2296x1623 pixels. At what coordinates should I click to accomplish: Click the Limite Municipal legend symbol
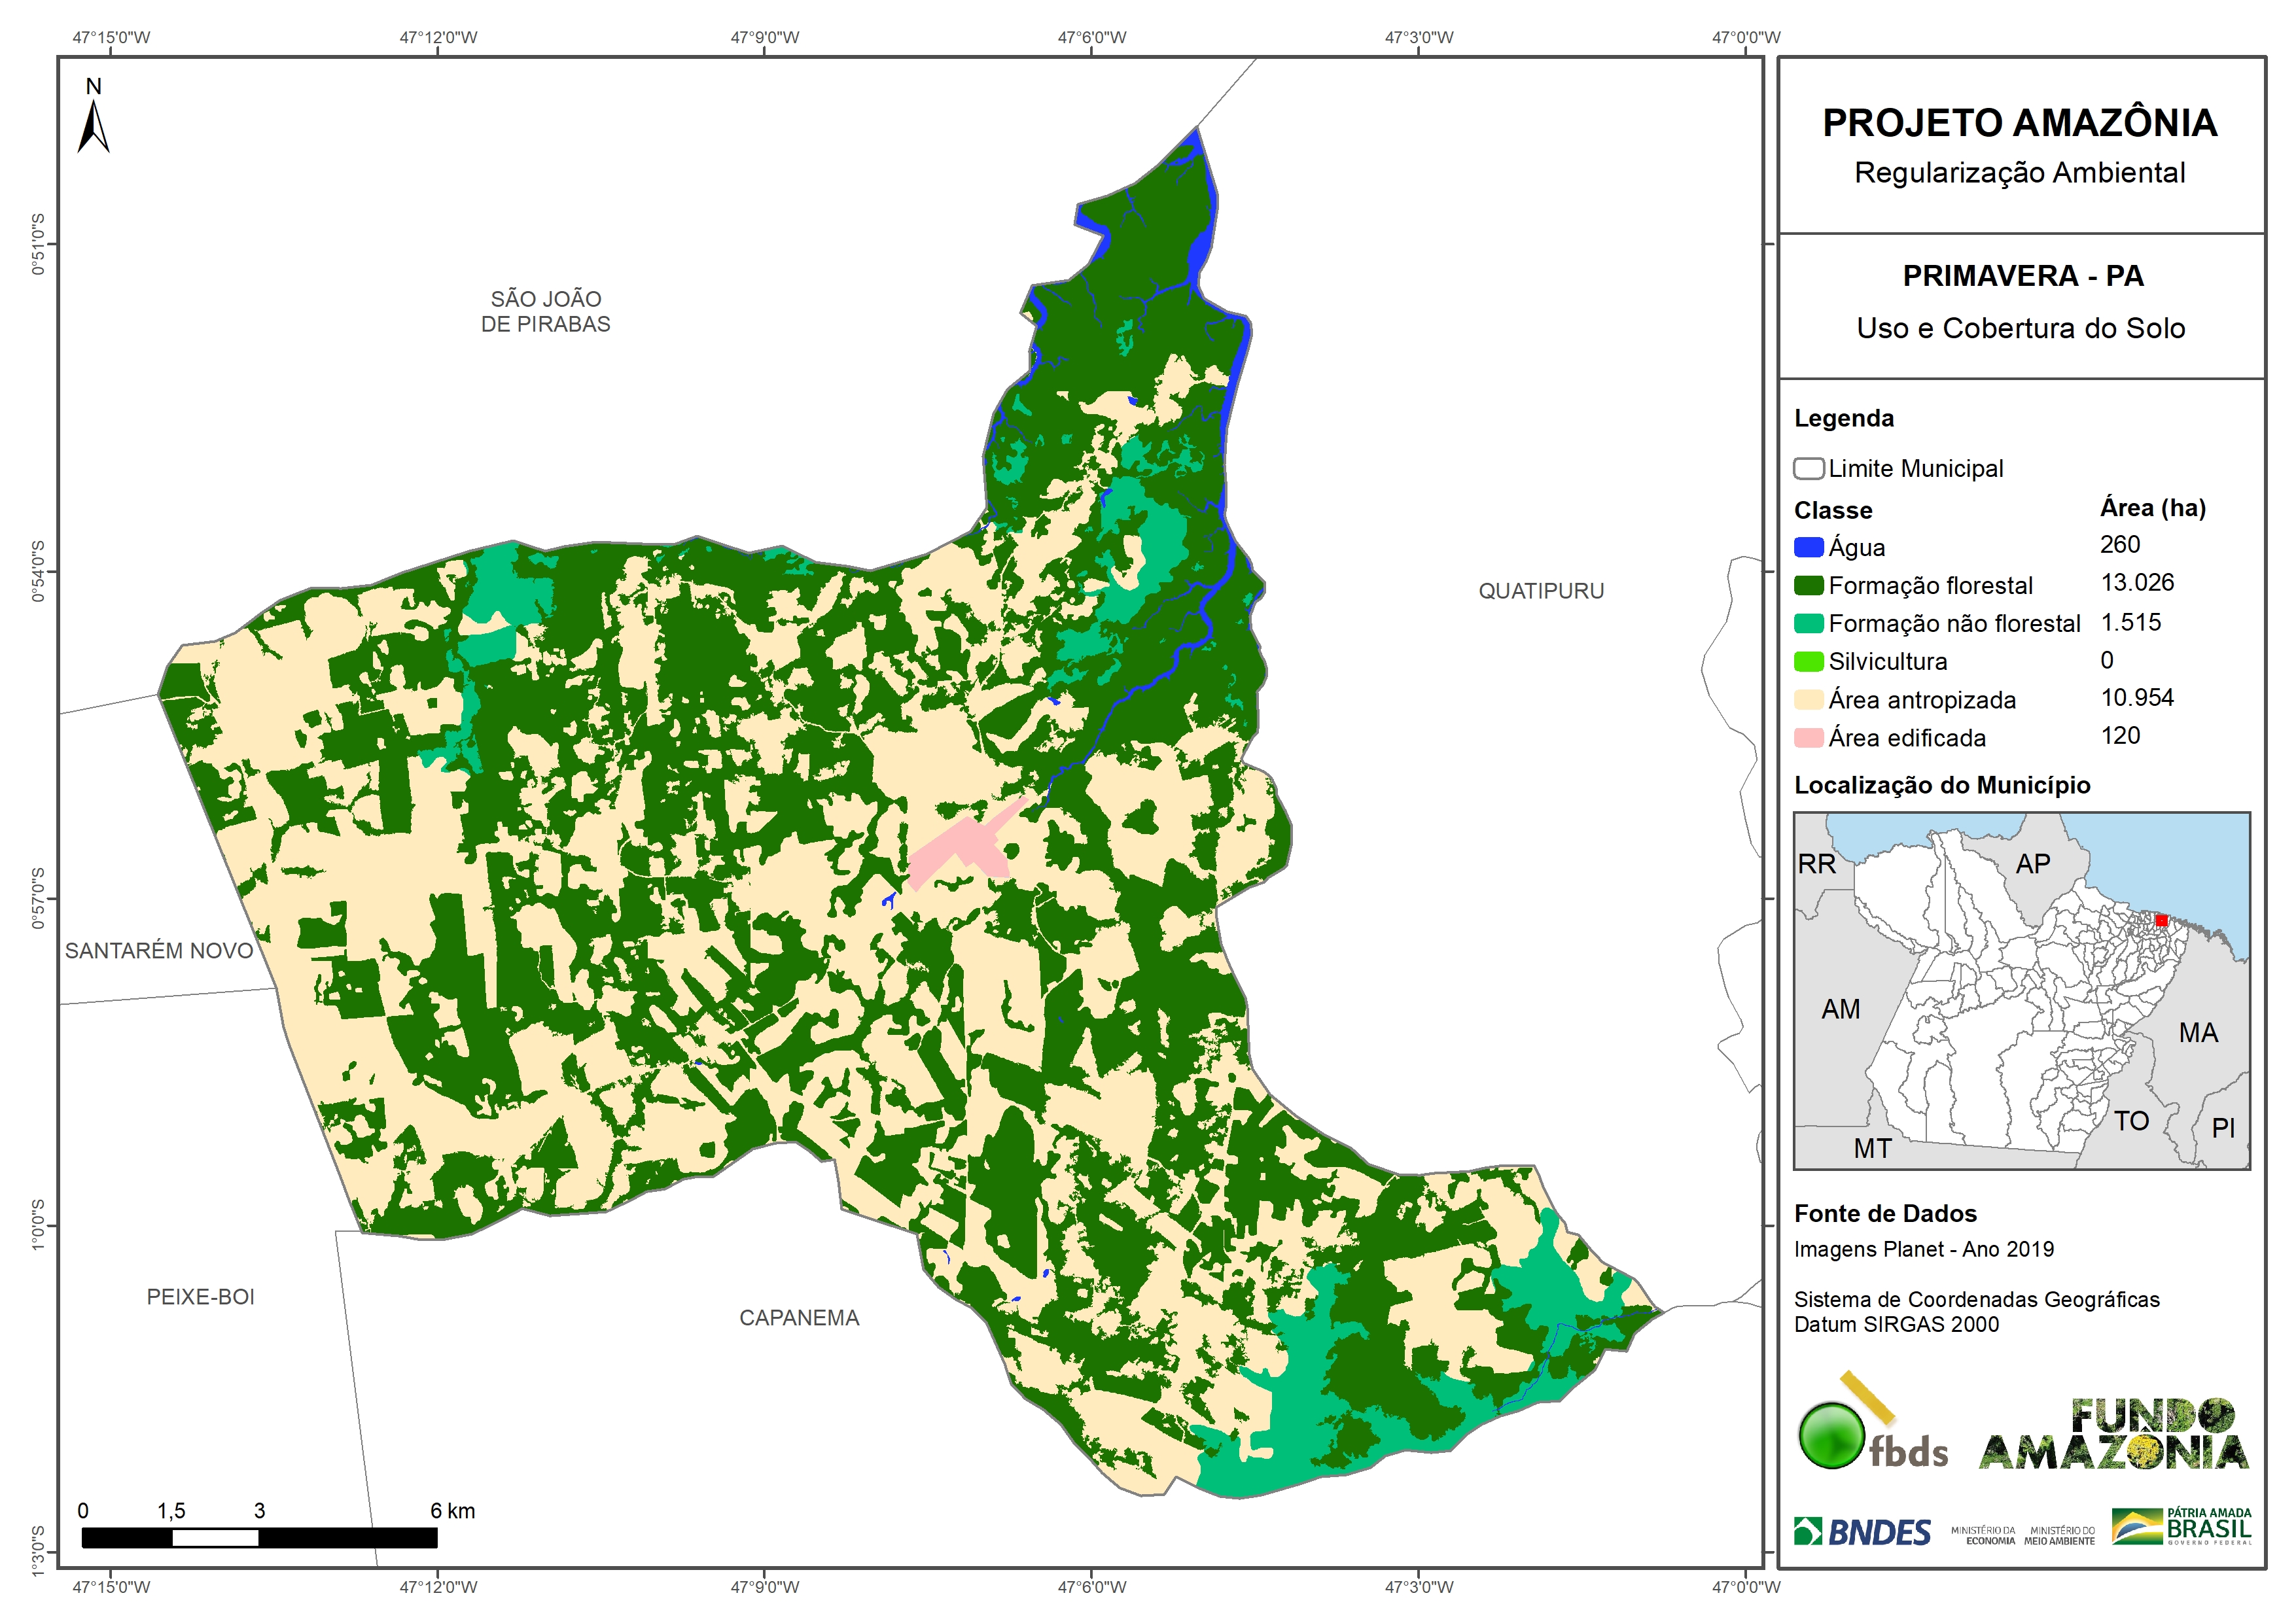(1808, 468)
